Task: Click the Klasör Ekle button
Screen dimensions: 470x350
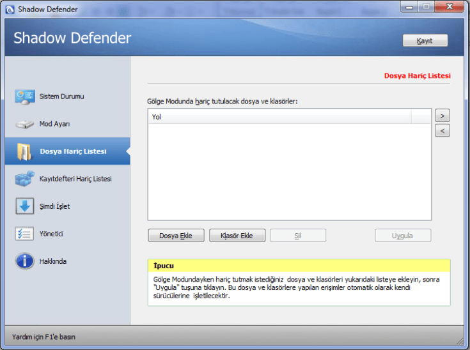Action: click(237, 236)
